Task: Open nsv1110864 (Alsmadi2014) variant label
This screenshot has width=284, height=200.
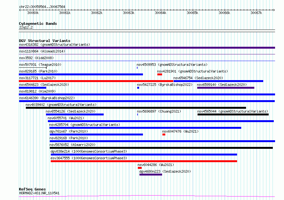Action: 42,51
